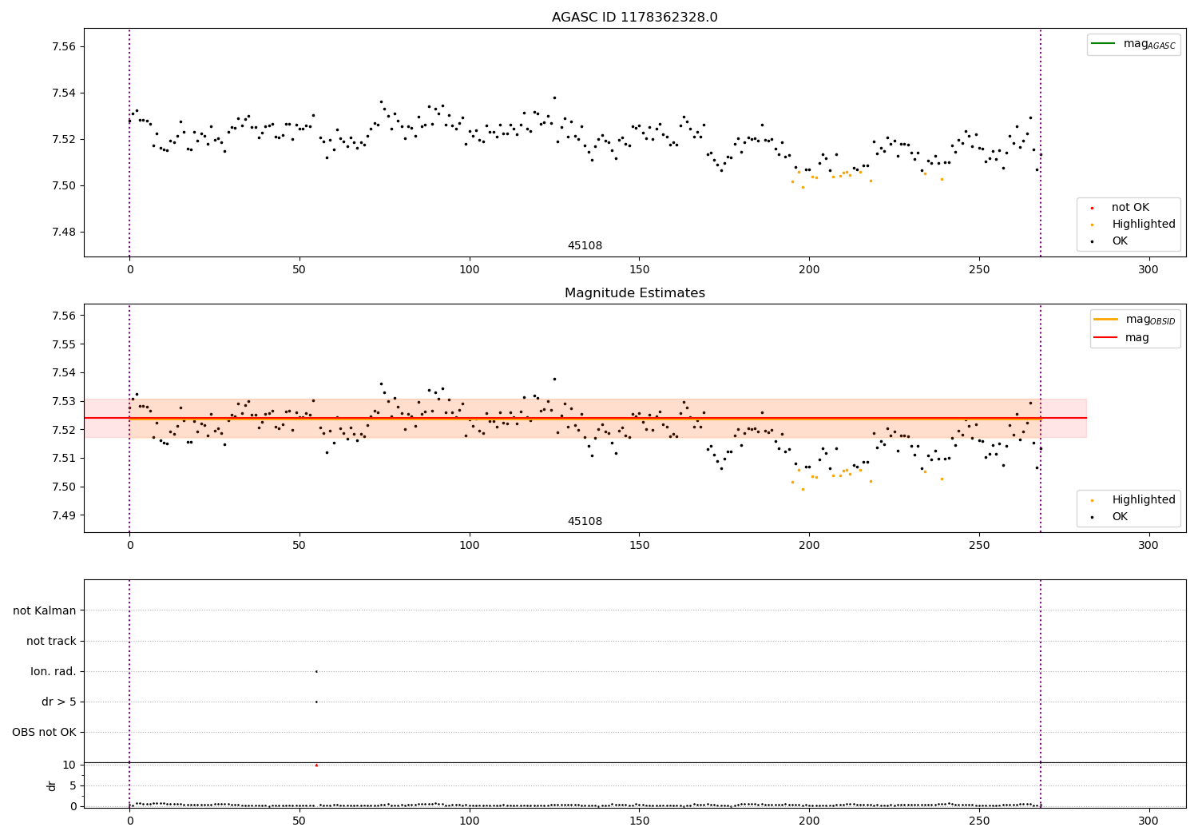Click the red marker in the dr panel

pyautogui.click(x=316, y=765)
